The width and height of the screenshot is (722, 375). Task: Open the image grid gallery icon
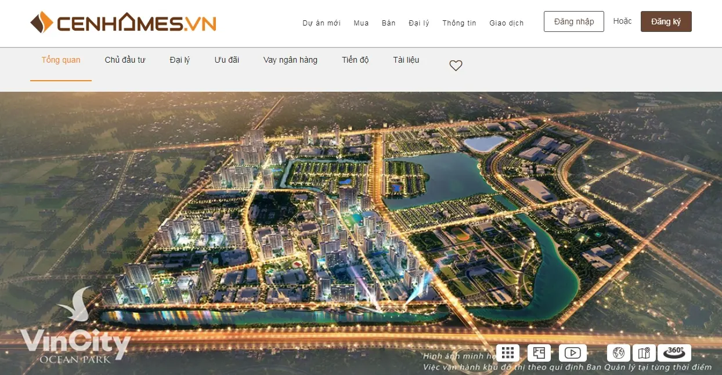pos(508,353)
